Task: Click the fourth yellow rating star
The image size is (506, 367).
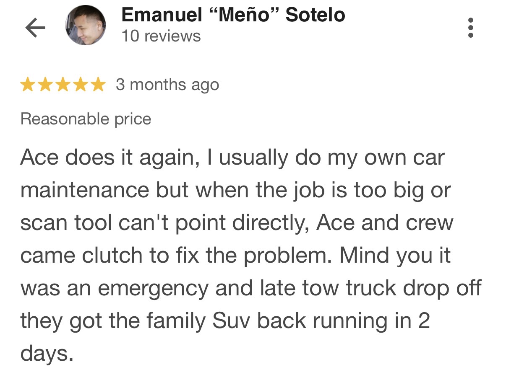Action: point(81,85)
